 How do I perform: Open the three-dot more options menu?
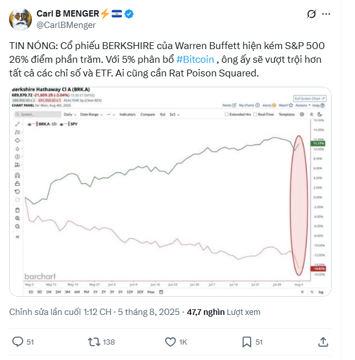point(326,14)
